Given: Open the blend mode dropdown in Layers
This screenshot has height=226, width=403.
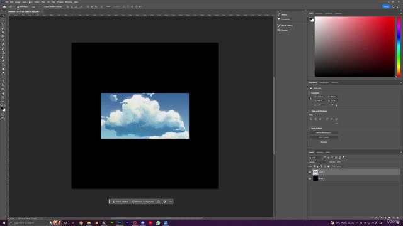Looking at the screenshot, I should coord(318,162).
